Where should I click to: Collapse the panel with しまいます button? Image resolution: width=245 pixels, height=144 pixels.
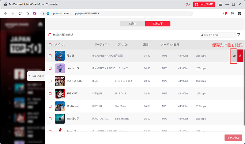[x=36, y=76]
